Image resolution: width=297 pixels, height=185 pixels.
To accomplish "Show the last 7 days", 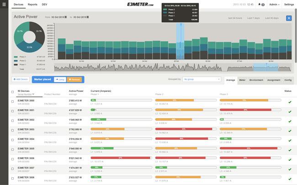I will (254, 18).
